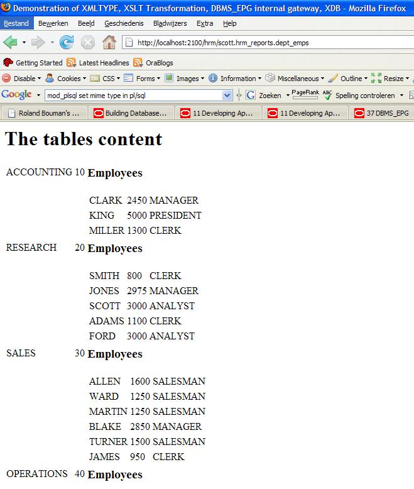Open the Forms toolbar menu

click(142, 79)
